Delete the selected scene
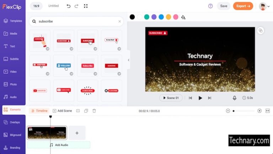 (94, 111)
